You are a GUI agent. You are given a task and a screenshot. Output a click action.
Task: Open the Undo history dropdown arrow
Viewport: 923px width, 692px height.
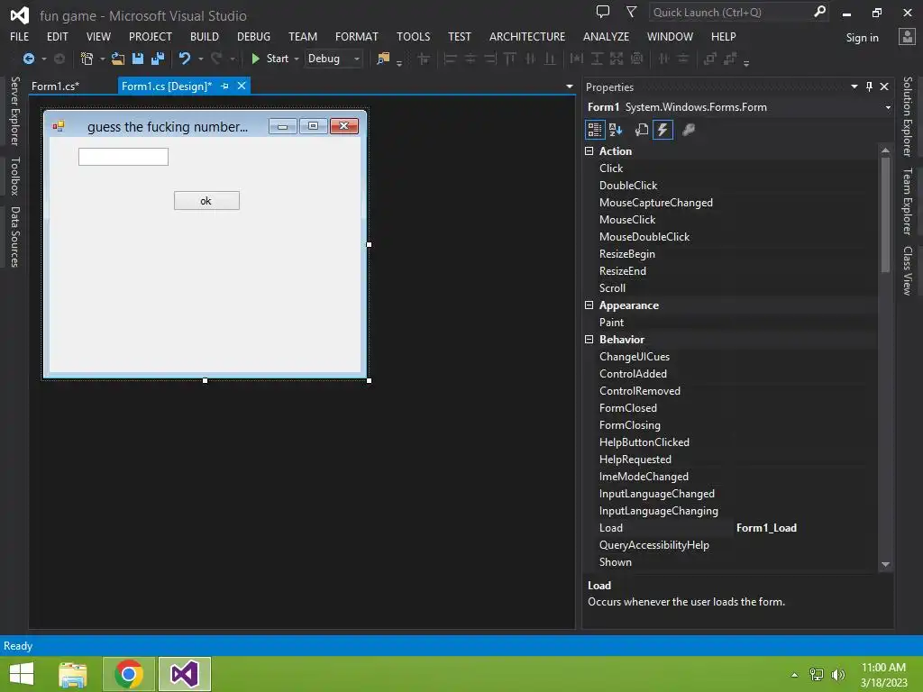coord(201,59)
